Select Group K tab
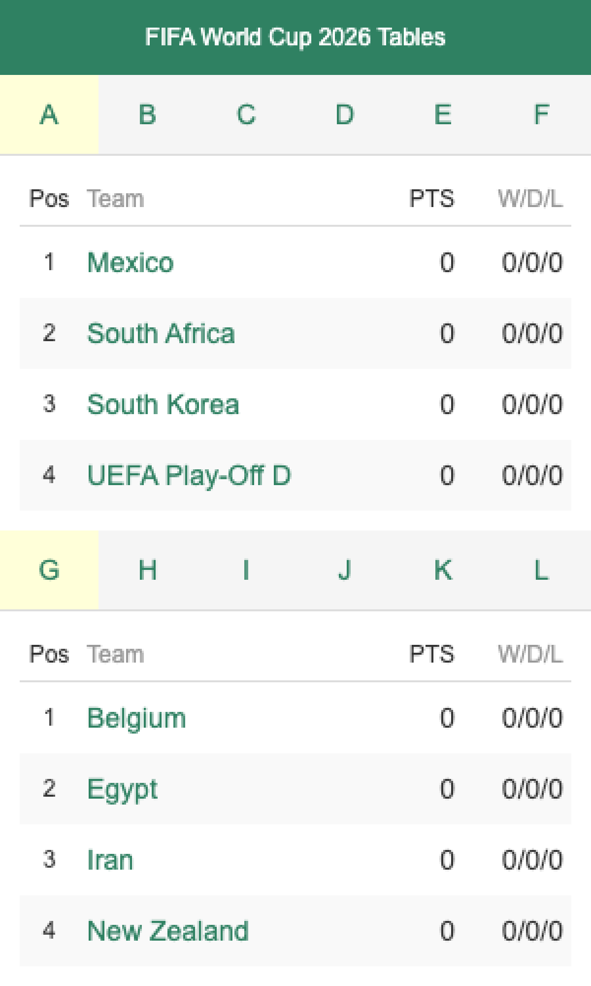Screen dimensions: 591x986 443,570
